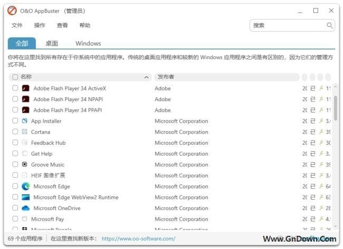Check the App Installer checkbox
Image resolution: width=343 pixels, height=249 pixels.
pyautogui.click(x=15, y=121)
